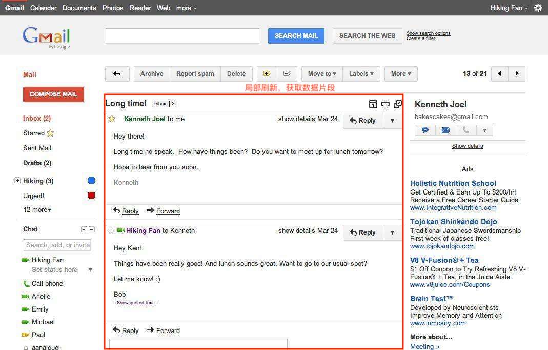The height and width of the screenshot is (350, 548).
Task: Click Create a filter link
Action: coord(421,38)
